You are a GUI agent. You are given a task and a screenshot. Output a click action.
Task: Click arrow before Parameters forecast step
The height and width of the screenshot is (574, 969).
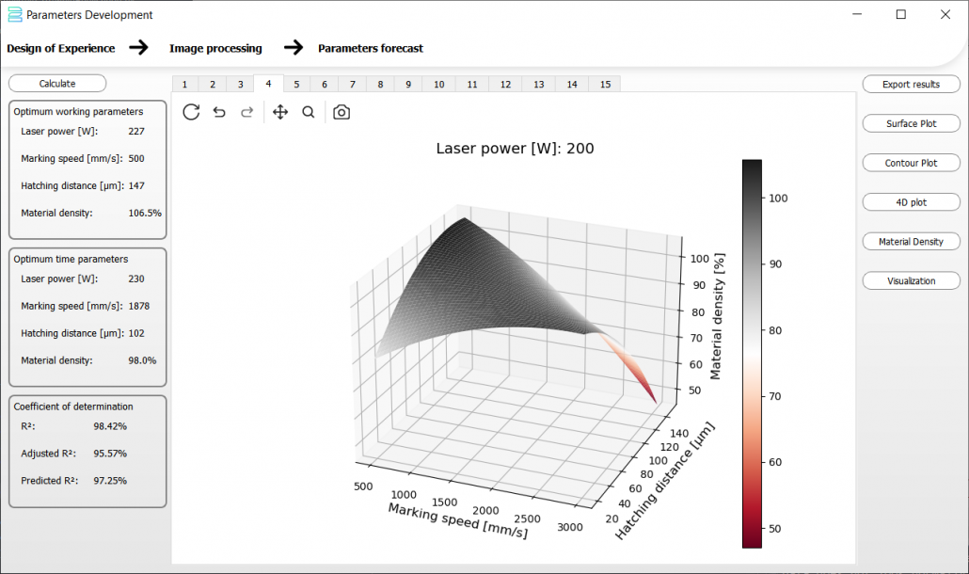294,47
